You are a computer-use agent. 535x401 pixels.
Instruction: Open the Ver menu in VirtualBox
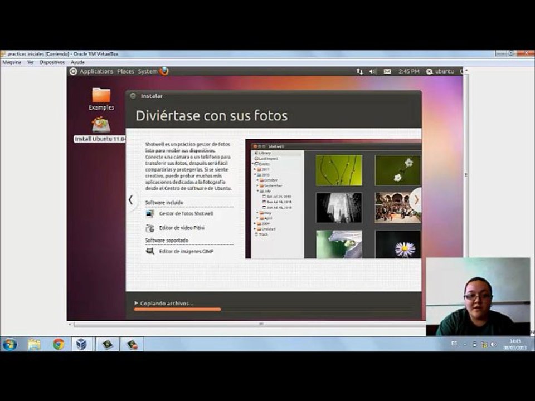click(x=30, y=62)
